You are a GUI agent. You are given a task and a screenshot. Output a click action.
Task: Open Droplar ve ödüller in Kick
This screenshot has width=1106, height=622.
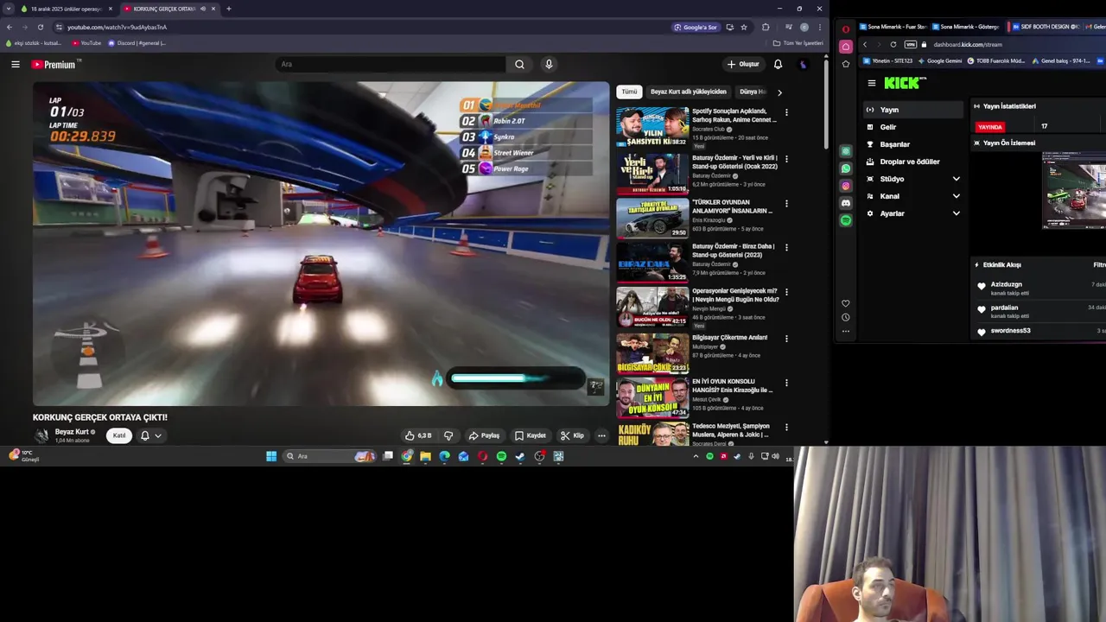pos(913,162)
